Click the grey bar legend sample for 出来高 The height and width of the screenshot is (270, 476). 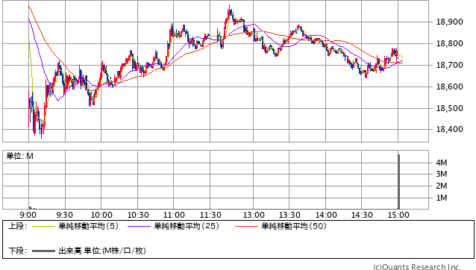tap(43, 251)
